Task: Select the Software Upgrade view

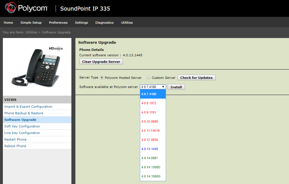Action: click(x=37, y=120)
